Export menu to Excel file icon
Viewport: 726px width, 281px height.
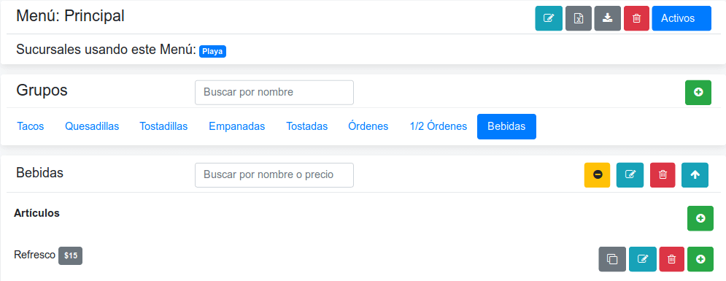click(x=579, y=18)
